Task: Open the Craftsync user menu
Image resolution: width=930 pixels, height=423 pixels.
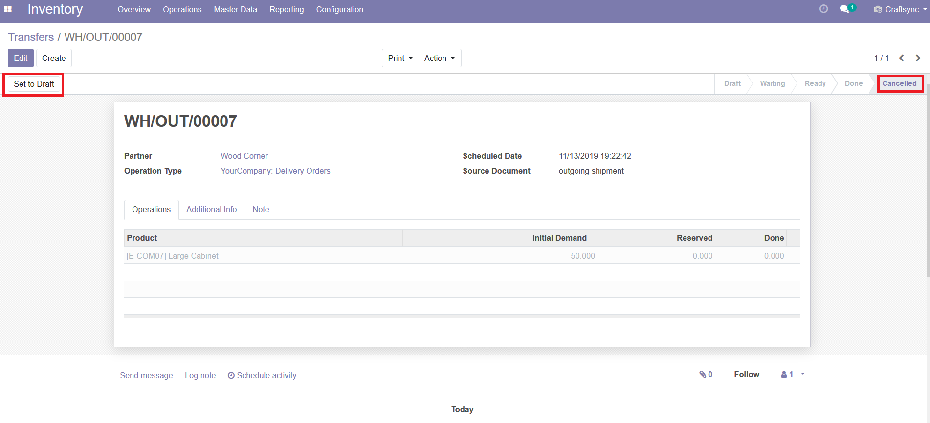Action: [x=900, y=9]
